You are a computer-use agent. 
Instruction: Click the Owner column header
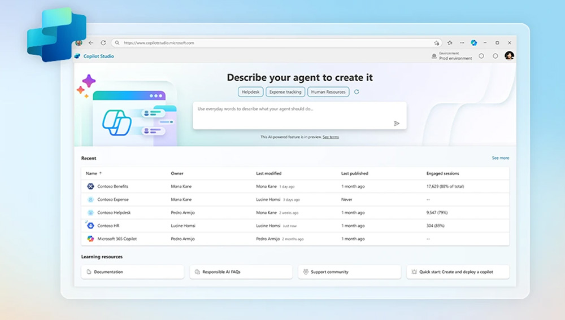point(177,173)
